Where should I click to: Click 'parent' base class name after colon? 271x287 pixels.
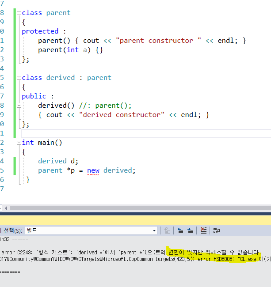tap(99, 78)
